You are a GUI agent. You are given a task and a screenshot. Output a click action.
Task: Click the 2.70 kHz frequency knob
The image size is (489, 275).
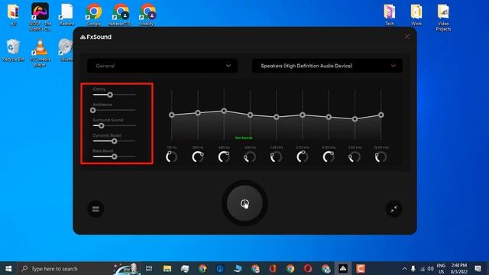(303, 157)
